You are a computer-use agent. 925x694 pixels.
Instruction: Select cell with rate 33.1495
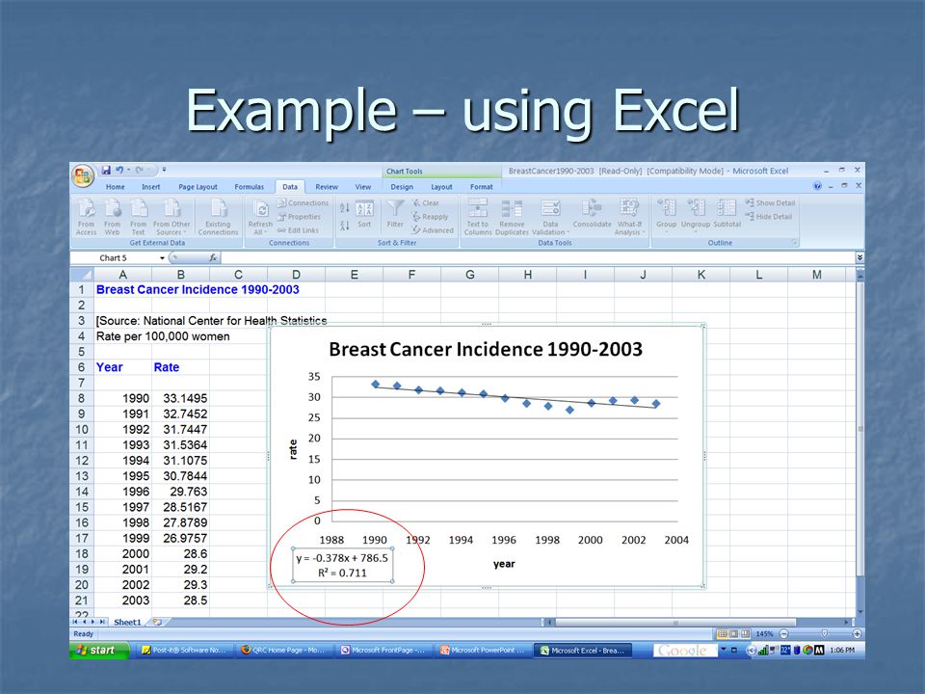click(x=180, y=398)
